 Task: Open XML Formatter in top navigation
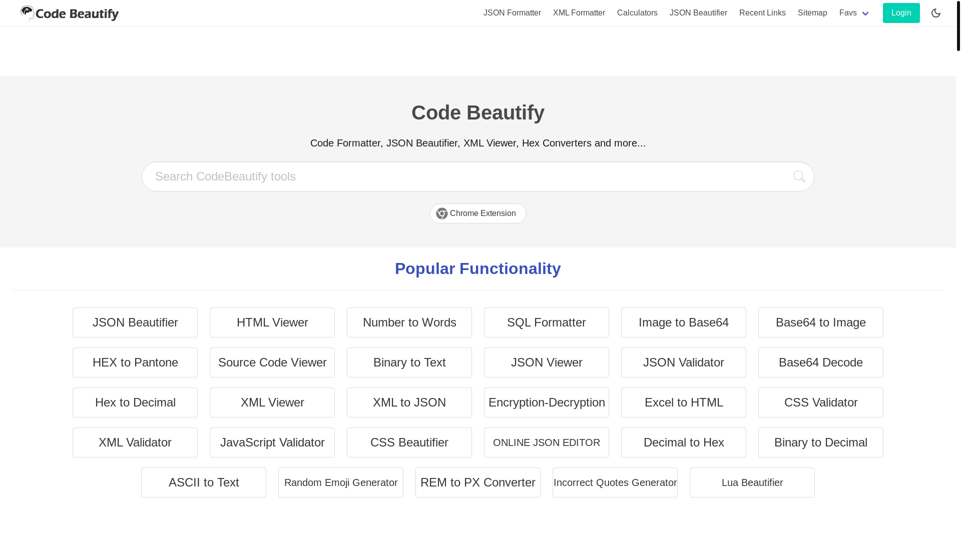click(x=579, y=13)
